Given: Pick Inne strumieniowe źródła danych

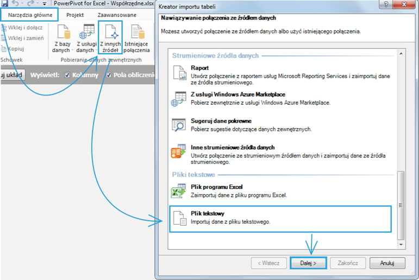Looking at the screenshot, I should tap(233, 147).
